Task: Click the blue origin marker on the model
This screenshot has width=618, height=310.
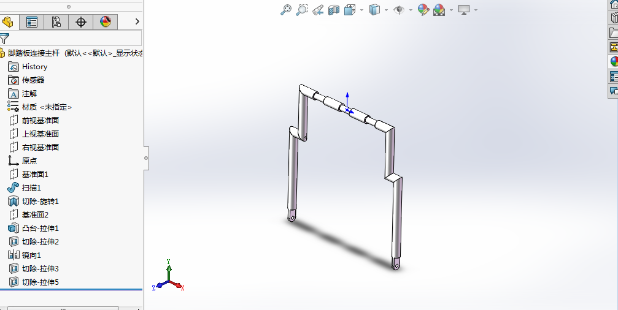Action: [347, 110]
